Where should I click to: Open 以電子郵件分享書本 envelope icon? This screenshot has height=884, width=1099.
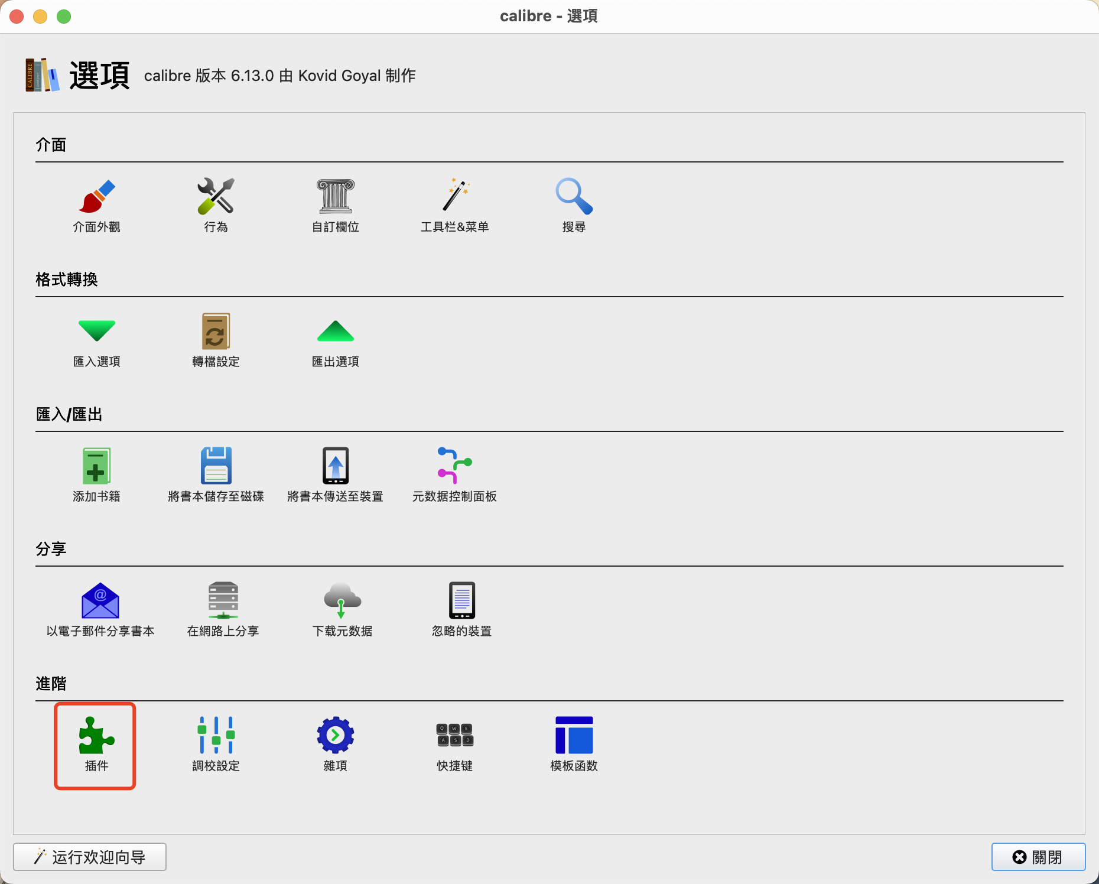(x=100, y=601)
